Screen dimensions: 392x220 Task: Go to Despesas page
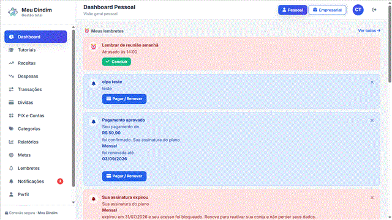pyautogui.click(x=36, y=76)
